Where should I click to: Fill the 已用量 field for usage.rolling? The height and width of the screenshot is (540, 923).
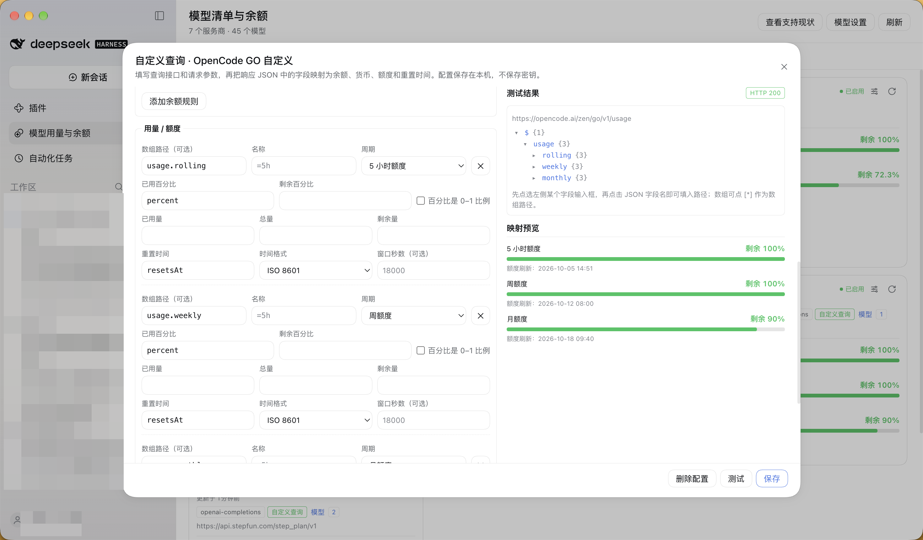[x=198, y=235]
